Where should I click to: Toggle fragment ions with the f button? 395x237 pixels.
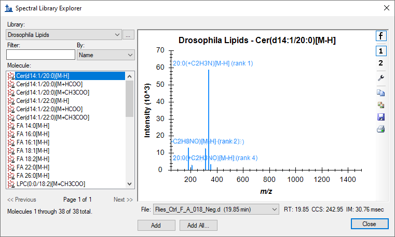[x=381, y=36]
